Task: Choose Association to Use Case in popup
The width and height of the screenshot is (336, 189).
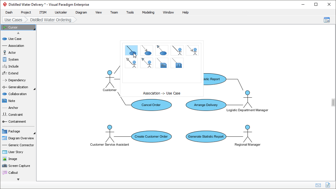Action: tap(131, 50)
